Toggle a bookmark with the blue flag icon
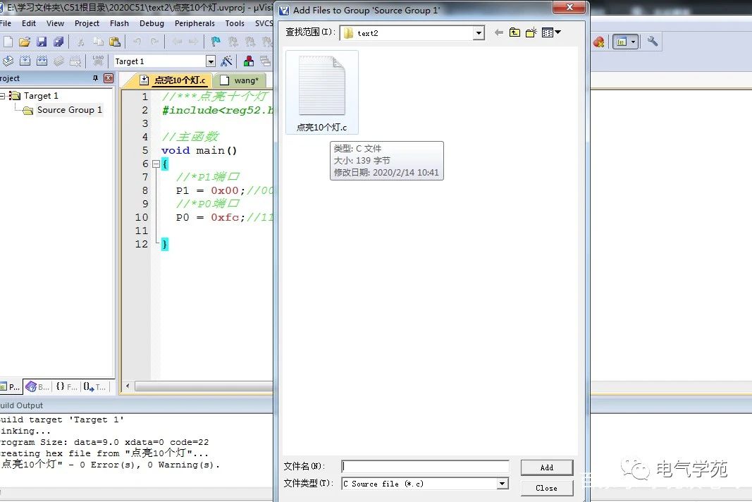The width and height of the screenshot is (752, 502). pyautogui.click(x=216, y=42)
